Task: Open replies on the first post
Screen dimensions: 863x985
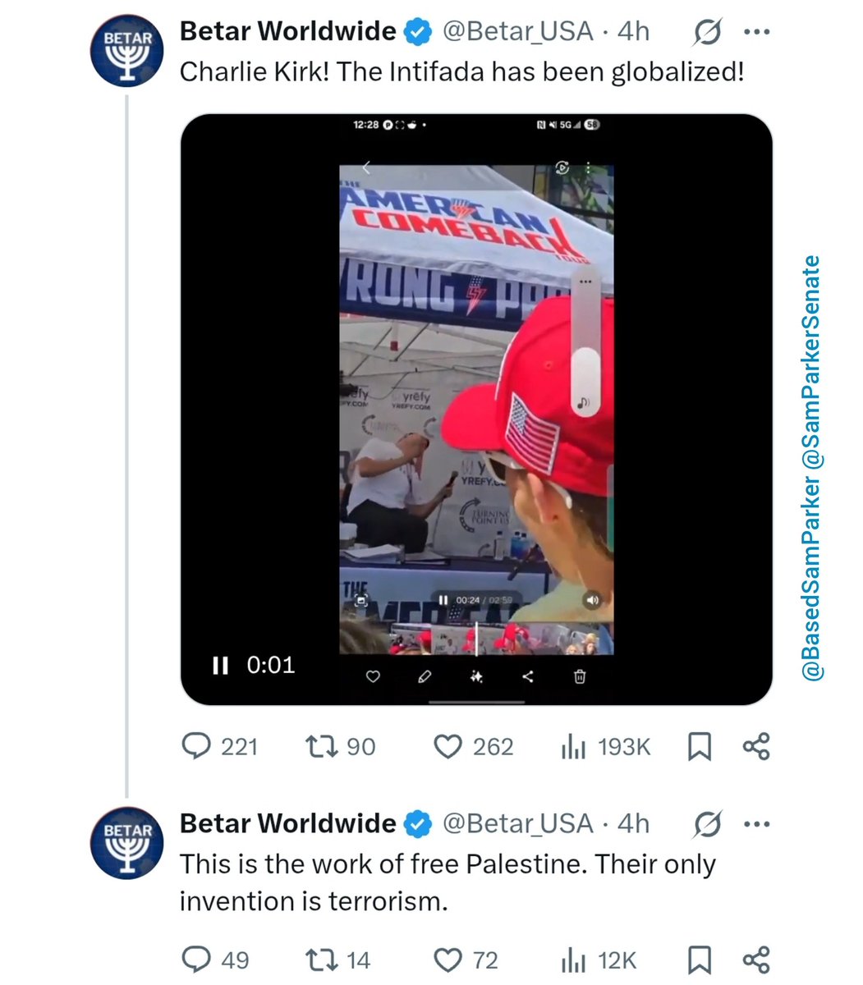Action: click(x=218, y=747)
